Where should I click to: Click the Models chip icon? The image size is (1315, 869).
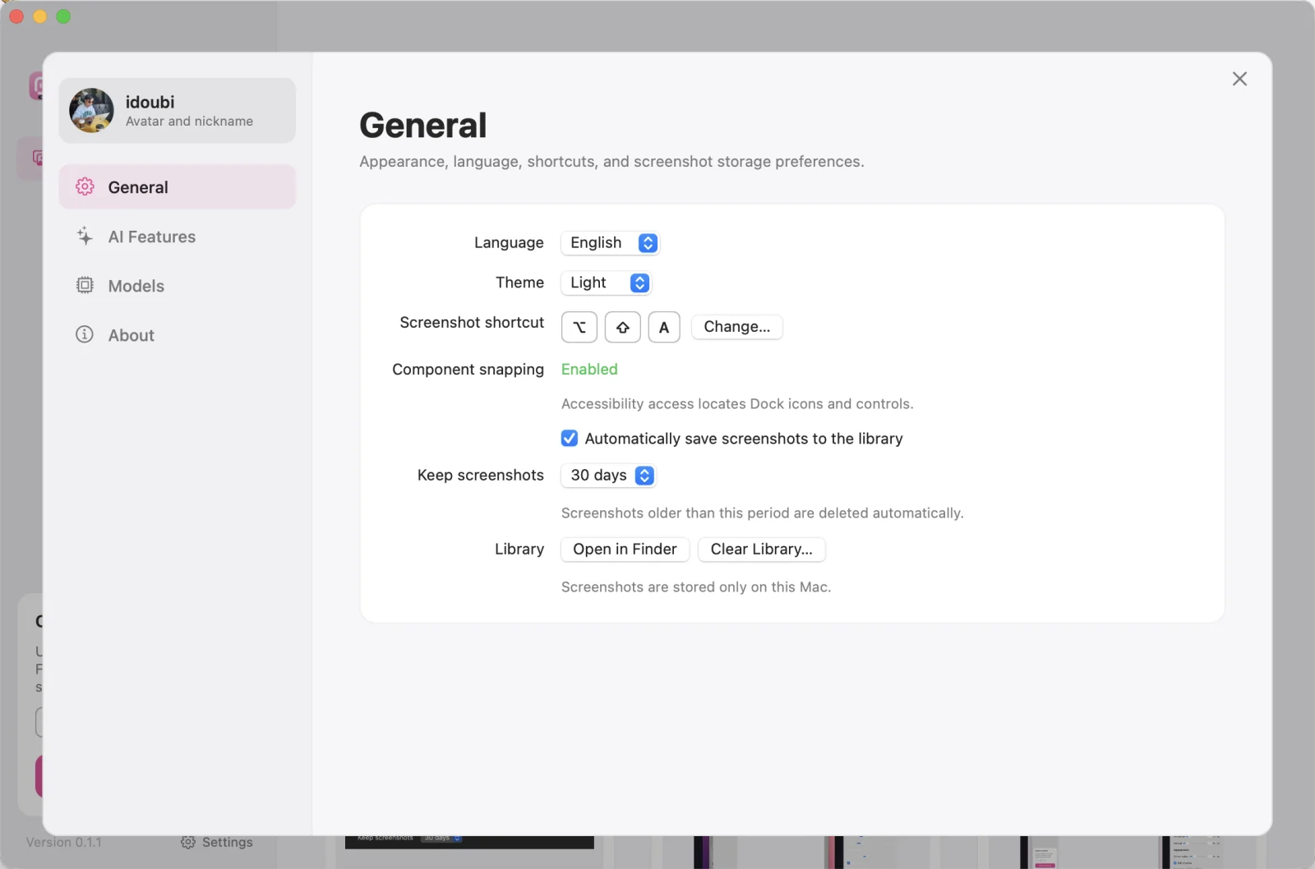[x=85, y=286]
